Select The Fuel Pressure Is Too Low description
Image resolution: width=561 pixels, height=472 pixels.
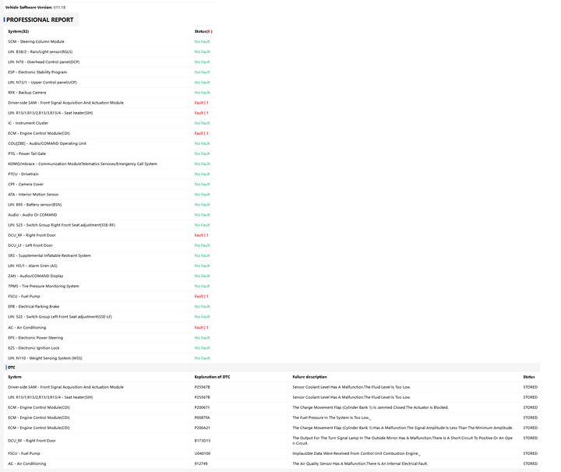(x=332, y=417)
